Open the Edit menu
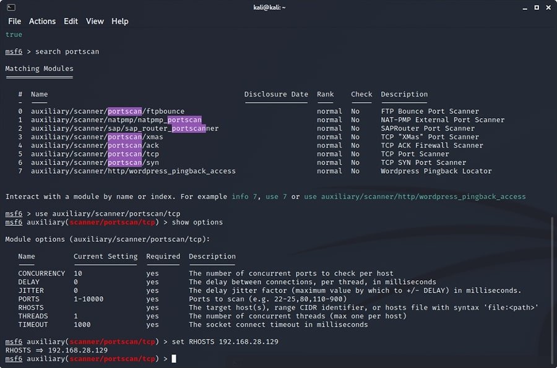 [70, 21]
